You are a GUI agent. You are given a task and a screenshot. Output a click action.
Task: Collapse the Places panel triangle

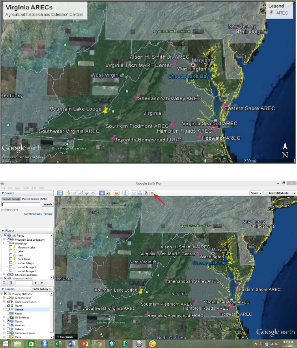[3, 230]
